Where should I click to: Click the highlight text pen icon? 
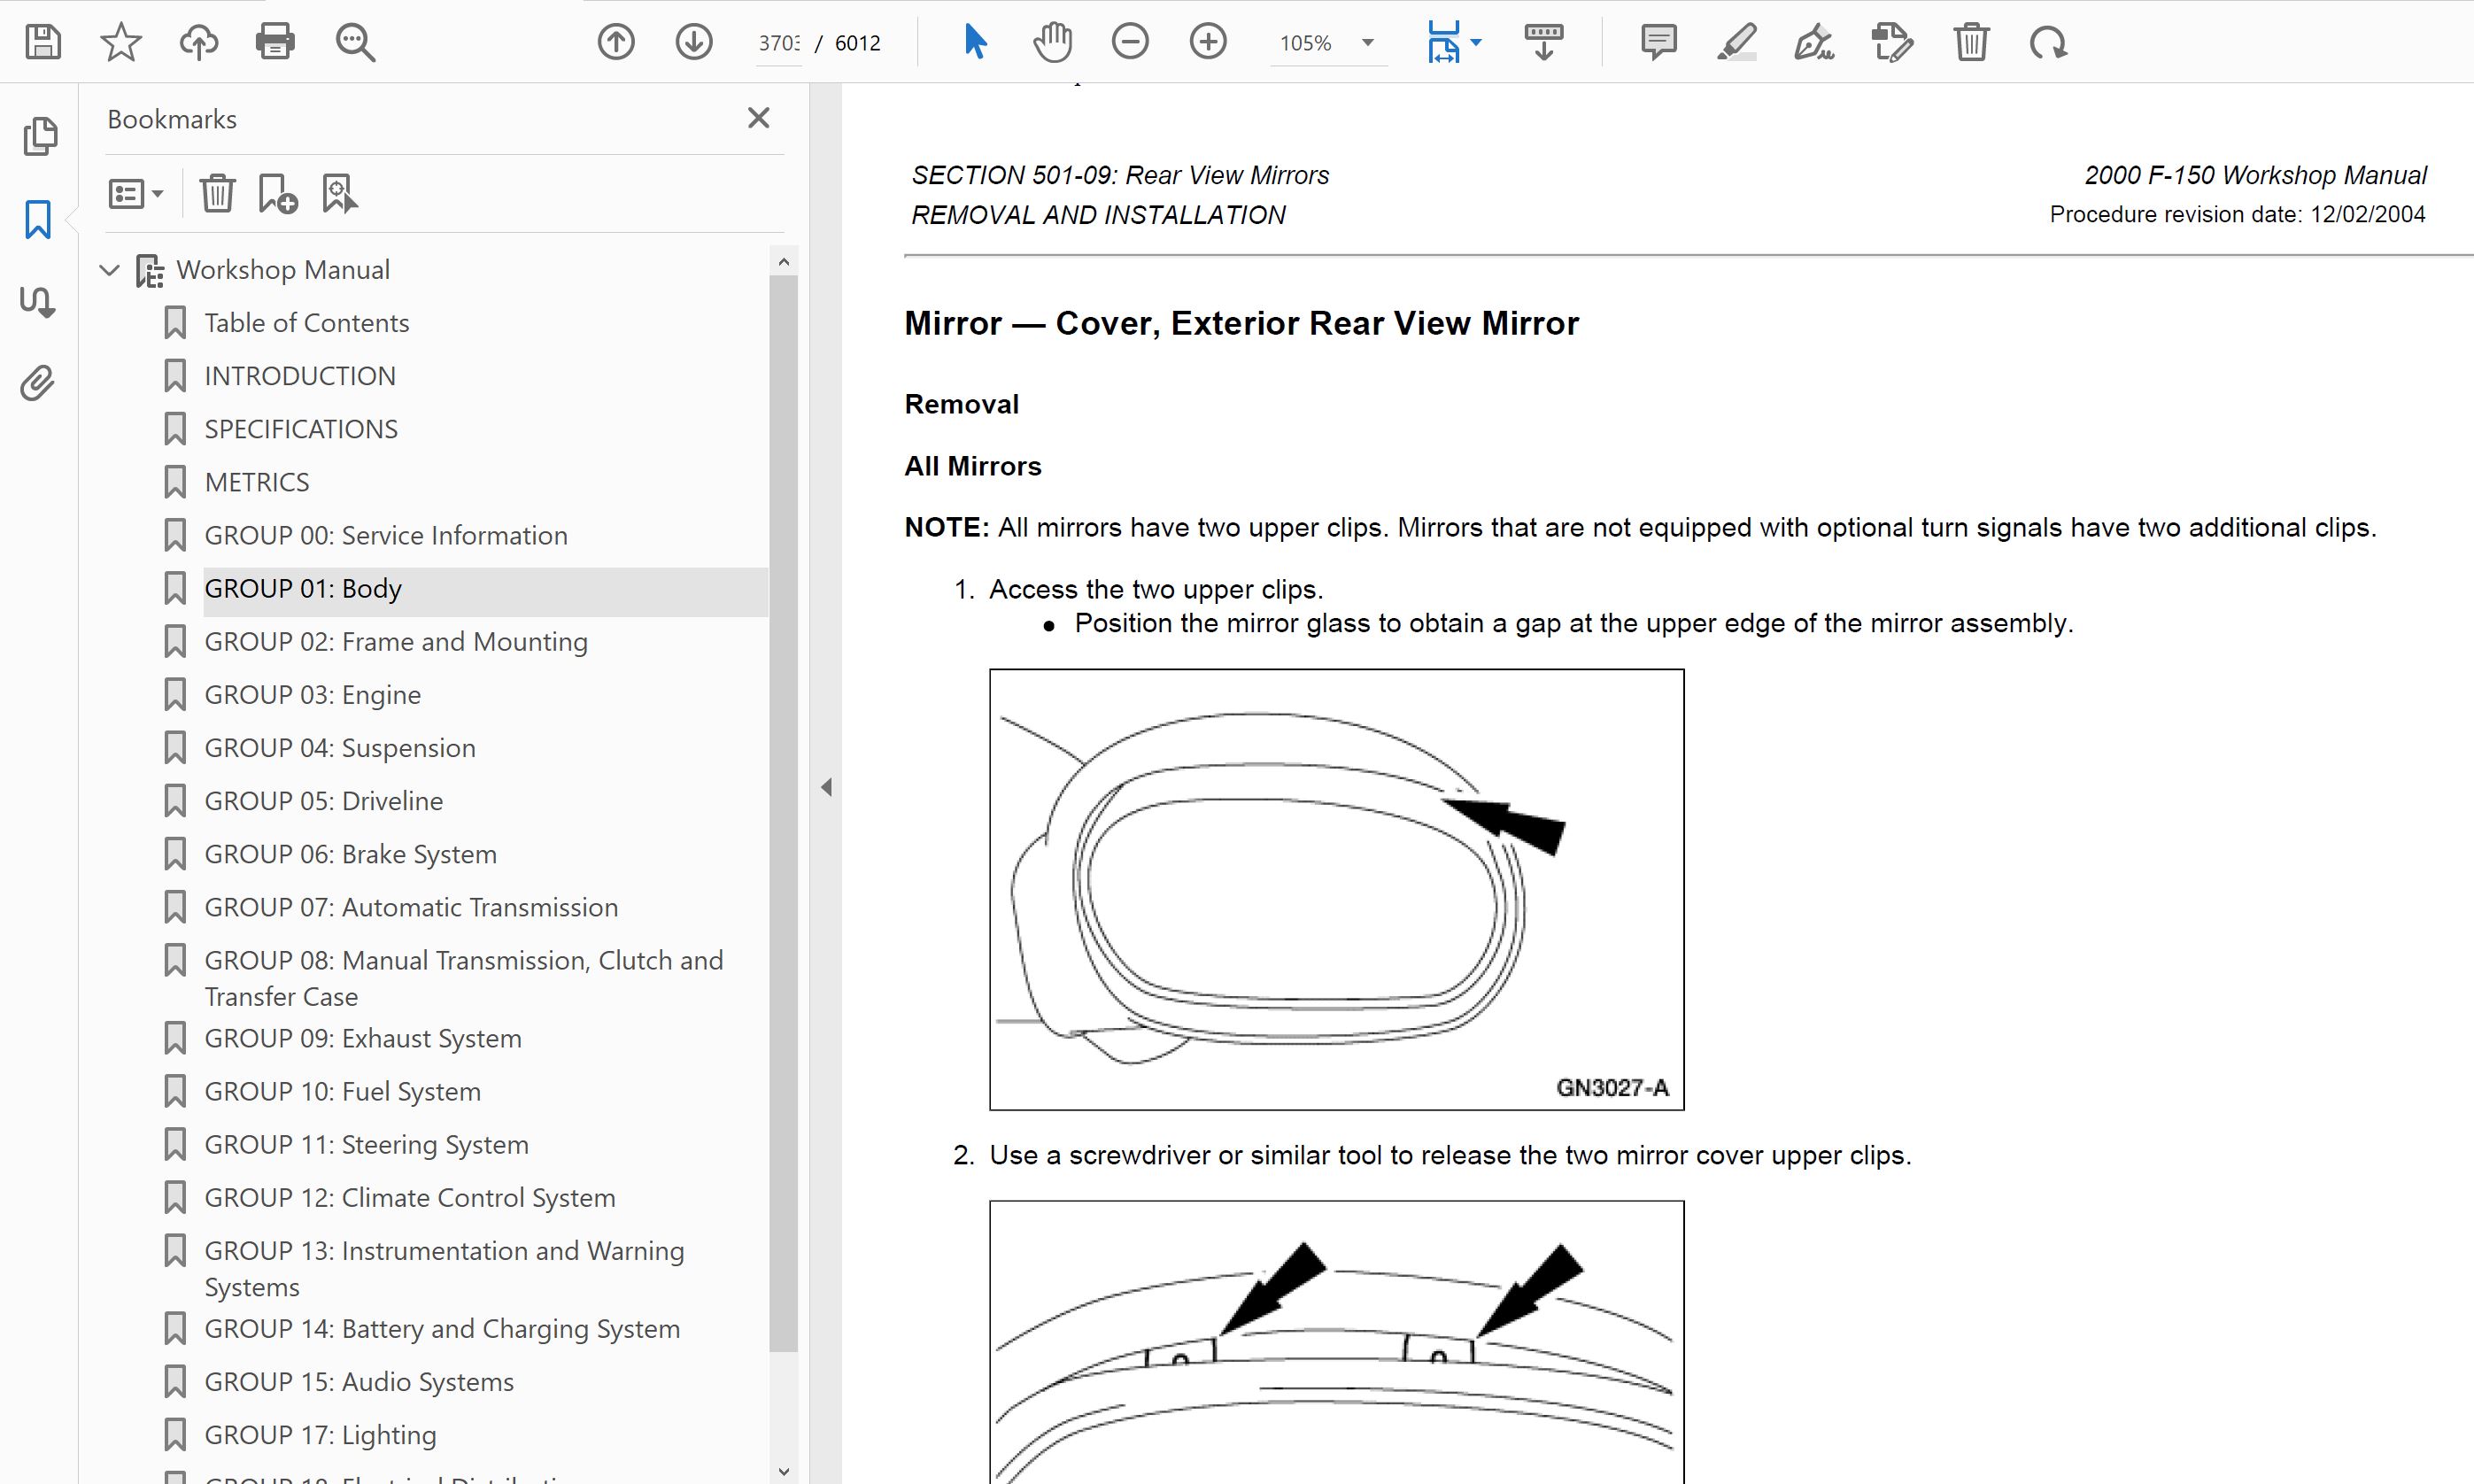(x=1737, y=42)
